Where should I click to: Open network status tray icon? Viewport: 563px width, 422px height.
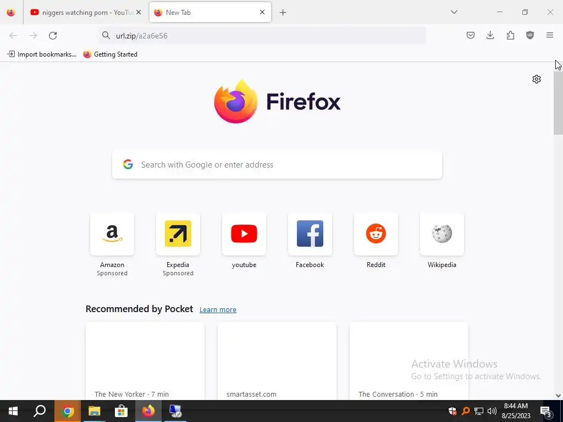[x=479, y=411]
